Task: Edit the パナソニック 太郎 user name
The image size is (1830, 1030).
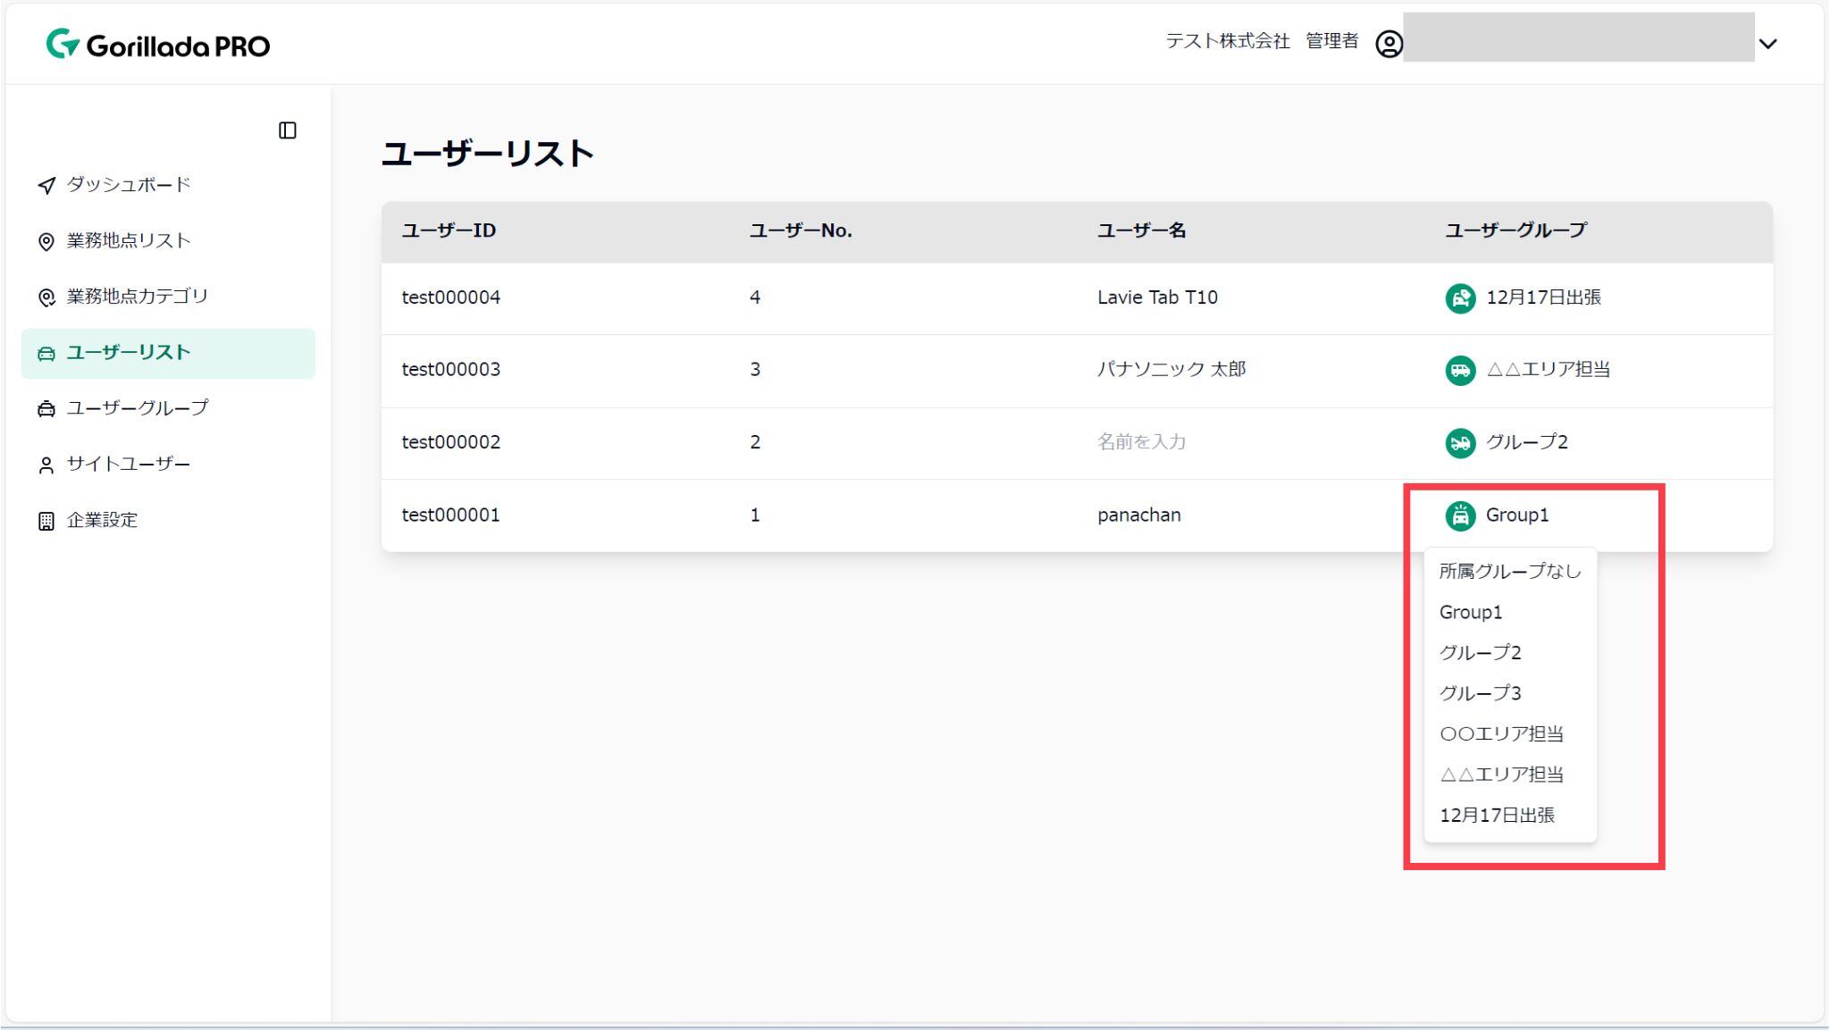Action: (1171, 370)
